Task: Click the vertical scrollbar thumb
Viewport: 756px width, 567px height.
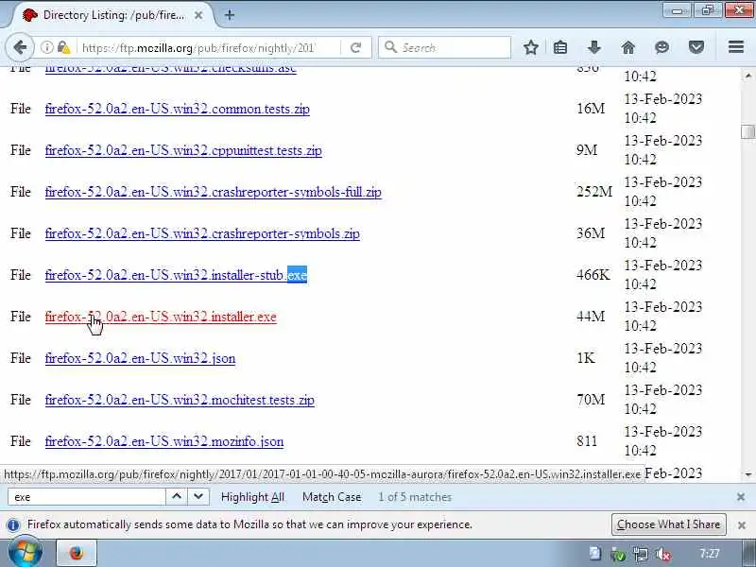Action: (x=747, y=131)
